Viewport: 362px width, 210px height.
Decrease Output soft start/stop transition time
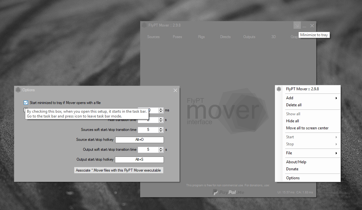pyautogui.click(x=161, y=151)
